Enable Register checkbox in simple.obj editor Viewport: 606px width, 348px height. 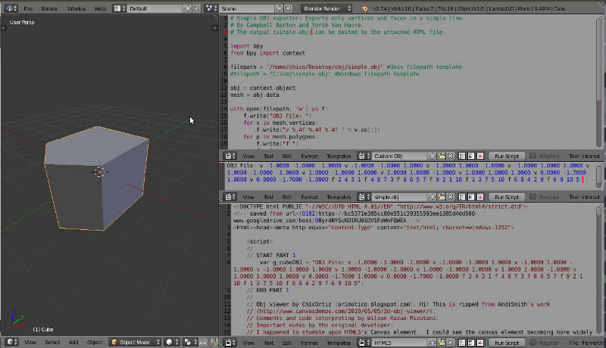pos(533,197)
